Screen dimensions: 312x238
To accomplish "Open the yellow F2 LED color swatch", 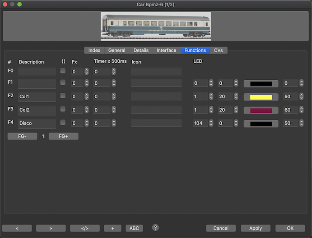I will pyautogui.click(x=261, y=97).
